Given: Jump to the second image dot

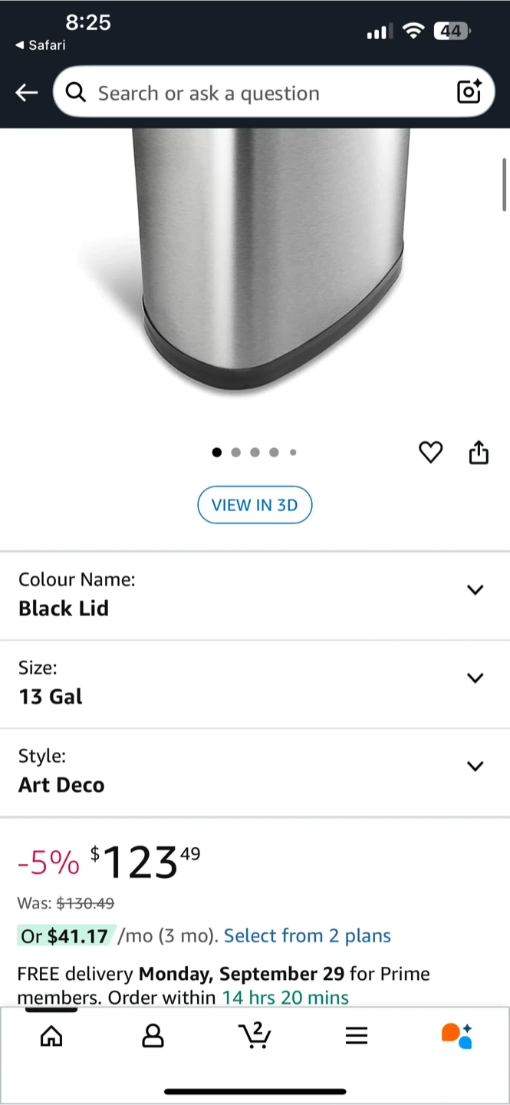Looking at the screenshot, I should [235, 453].
